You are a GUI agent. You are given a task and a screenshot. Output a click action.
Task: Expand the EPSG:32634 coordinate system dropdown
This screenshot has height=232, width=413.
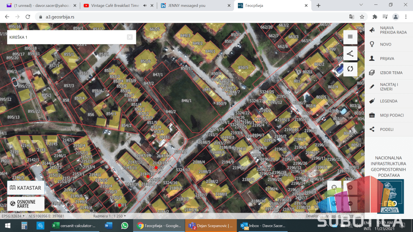[23, 216]
